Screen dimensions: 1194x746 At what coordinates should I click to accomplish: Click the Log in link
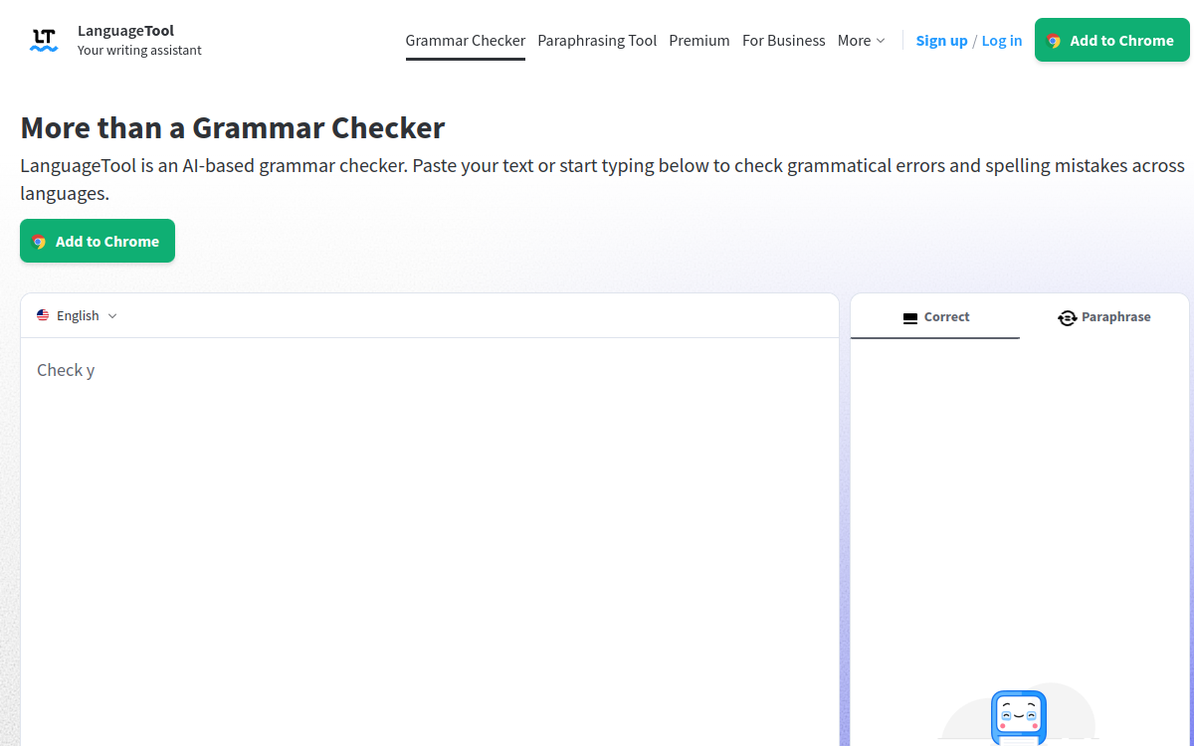point(1002,41)
